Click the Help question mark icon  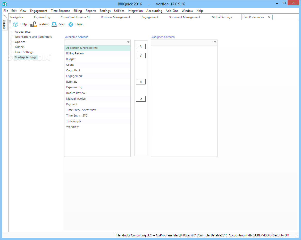pos(15,24)
